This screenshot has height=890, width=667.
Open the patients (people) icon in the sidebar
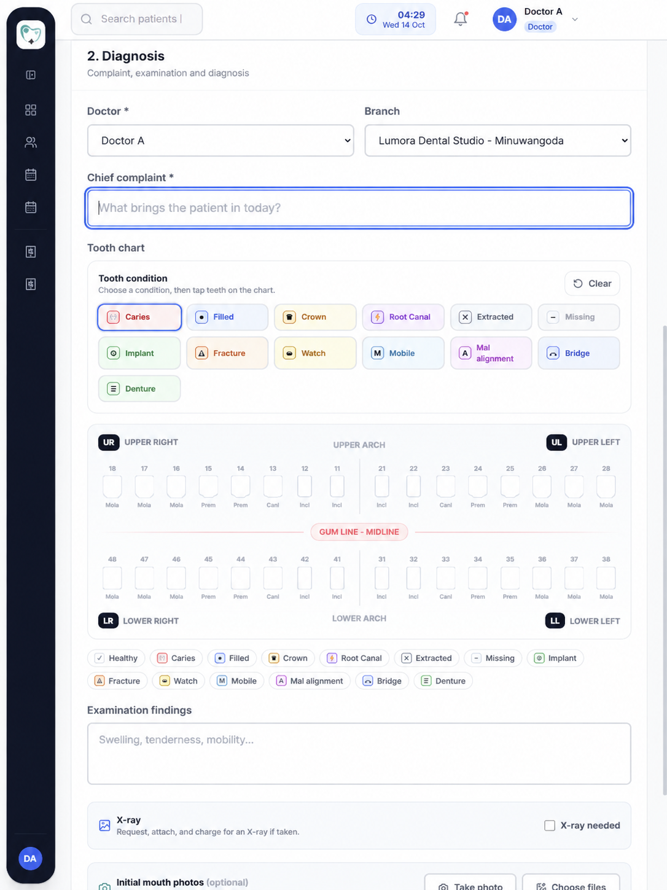[x=31, y=142]
